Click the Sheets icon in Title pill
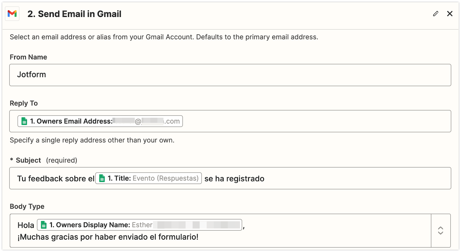The height and width of the screenshot is (252, 461). [102, 179]
